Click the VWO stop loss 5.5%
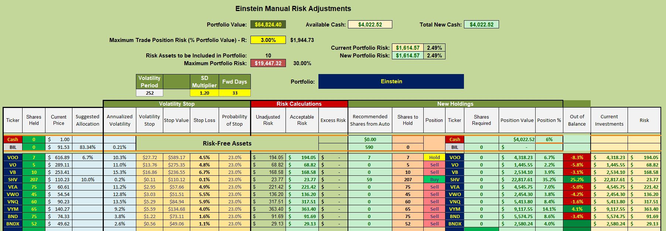 [204, 194]
